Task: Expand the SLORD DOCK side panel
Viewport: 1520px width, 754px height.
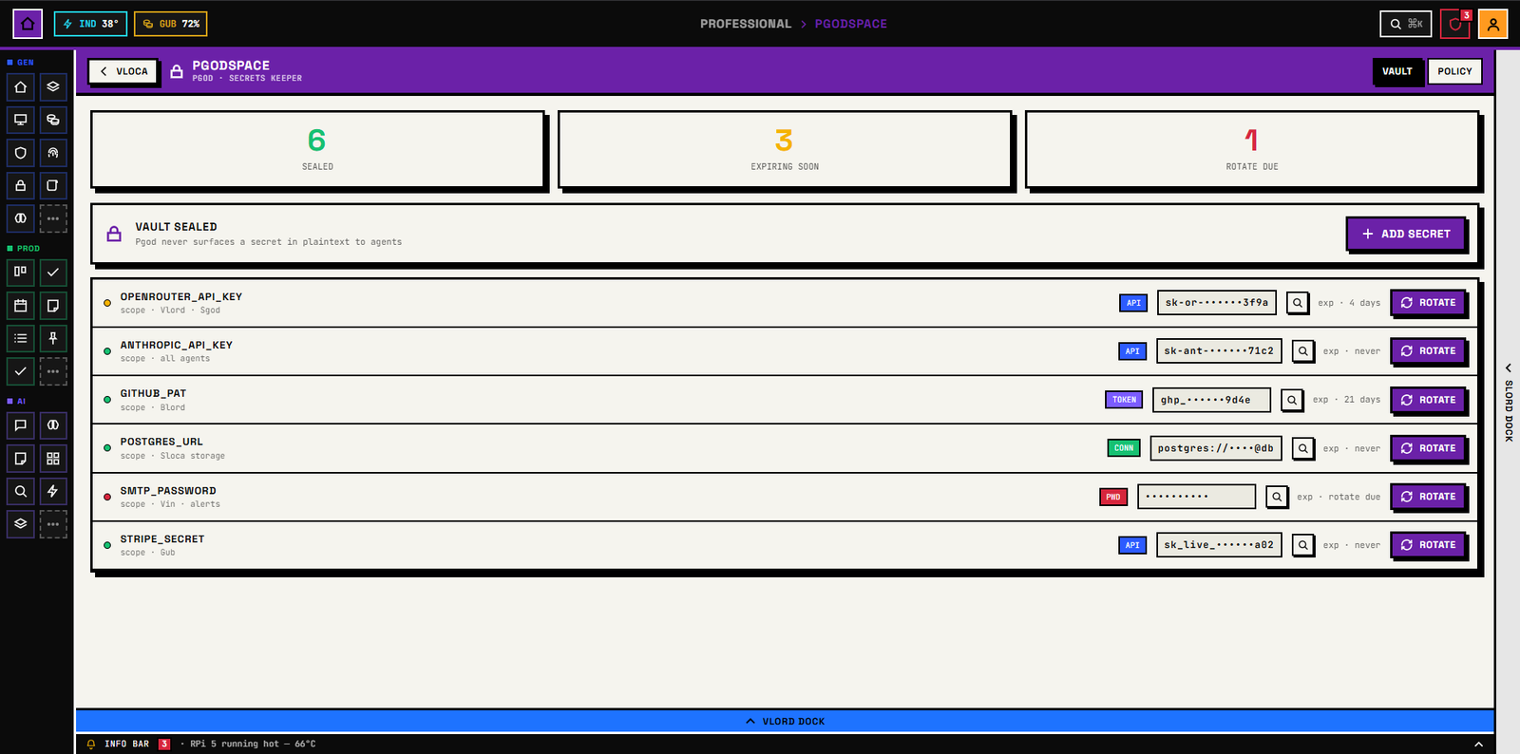Action: tap(1508, 403)
